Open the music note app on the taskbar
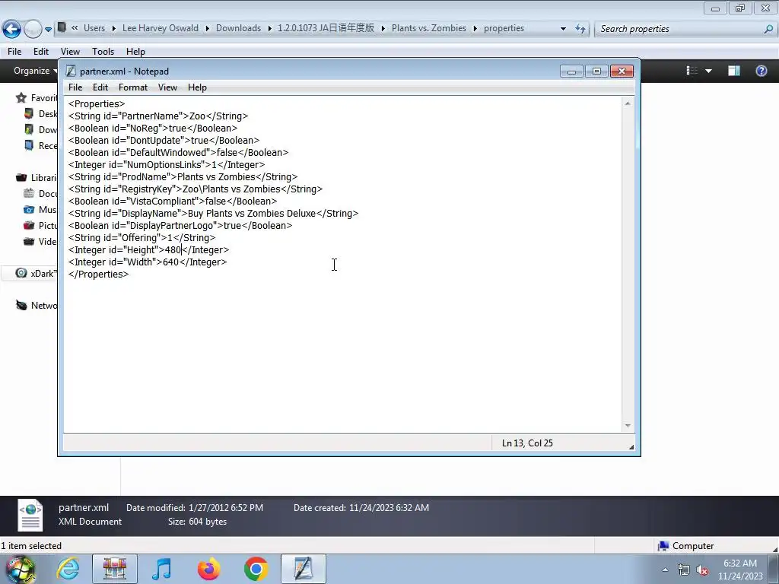The image size is (779, 584). [162, 569]
